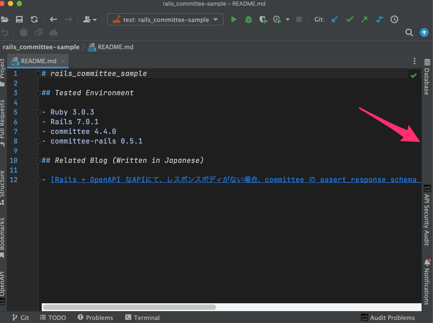433x323 pixels.
Task: Collapse the fold marker on line 1
Action: pos(38,74)
